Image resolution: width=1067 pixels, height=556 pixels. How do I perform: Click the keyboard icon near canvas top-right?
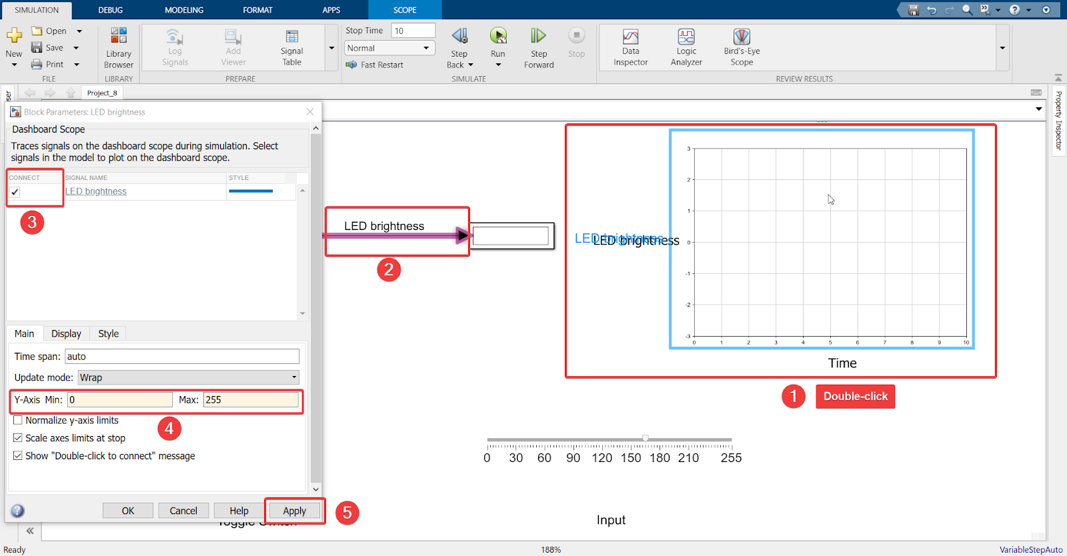[x=1036, y=93]
